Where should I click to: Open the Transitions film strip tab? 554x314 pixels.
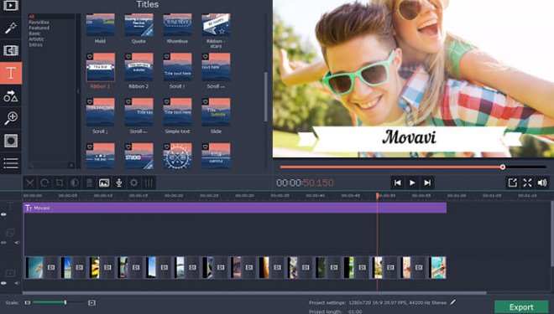tap(11, 50)
